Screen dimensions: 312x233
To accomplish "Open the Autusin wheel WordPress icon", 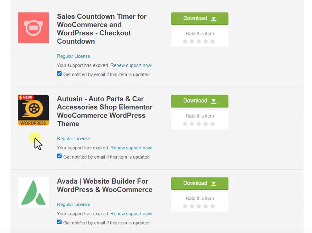I will (x=33, y=110).
